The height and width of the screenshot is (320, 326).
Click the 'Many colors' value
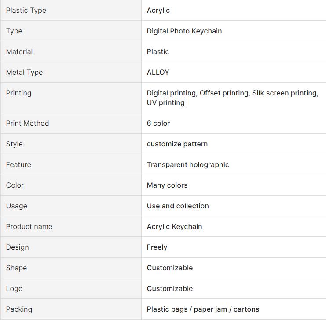pyautogui.click(x=167, y=185)
